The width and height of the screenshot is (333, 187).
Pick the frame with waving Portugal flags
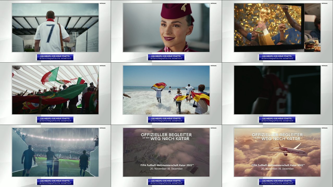(55, 90)
